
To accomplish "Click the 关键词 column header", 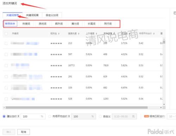I will coord(15,34).
